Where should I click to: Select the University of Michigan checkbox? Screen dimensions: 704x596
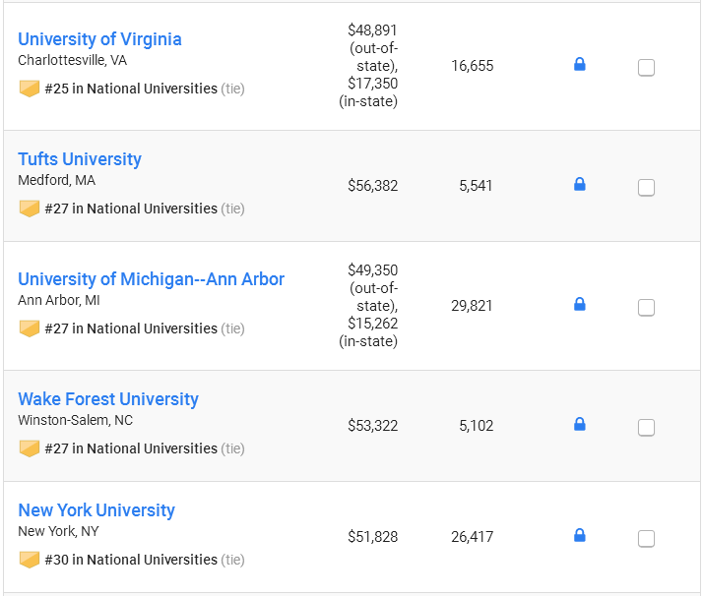[646, 308]
